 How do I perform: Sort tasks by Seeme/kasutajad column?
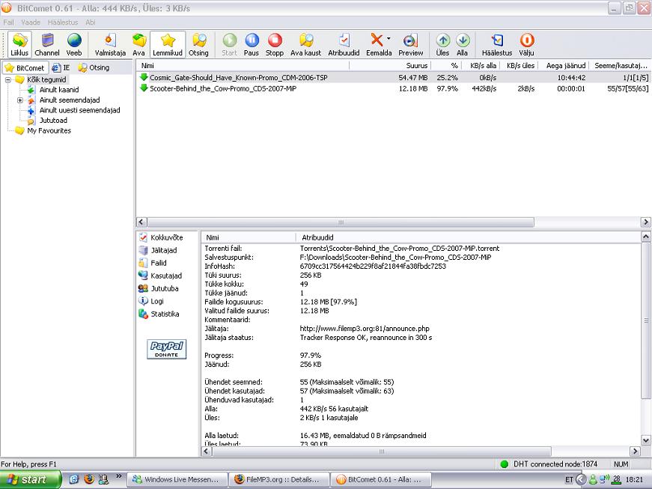tap(620, 66)
